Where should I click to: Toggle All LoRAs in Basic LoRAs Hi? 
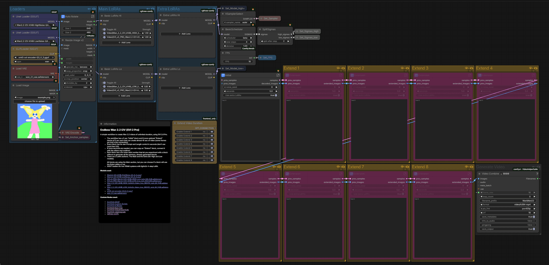pos(104,29)
